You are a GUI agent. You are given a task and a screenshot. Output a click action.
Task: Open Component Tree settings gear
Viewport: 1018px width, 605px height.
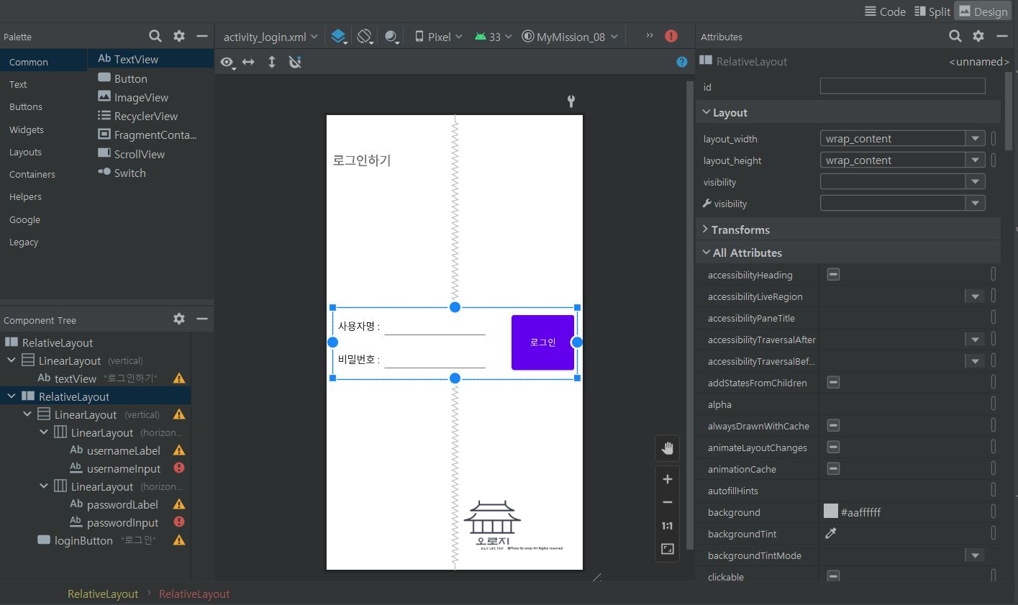pyautogui.click(x=179, y=319)
